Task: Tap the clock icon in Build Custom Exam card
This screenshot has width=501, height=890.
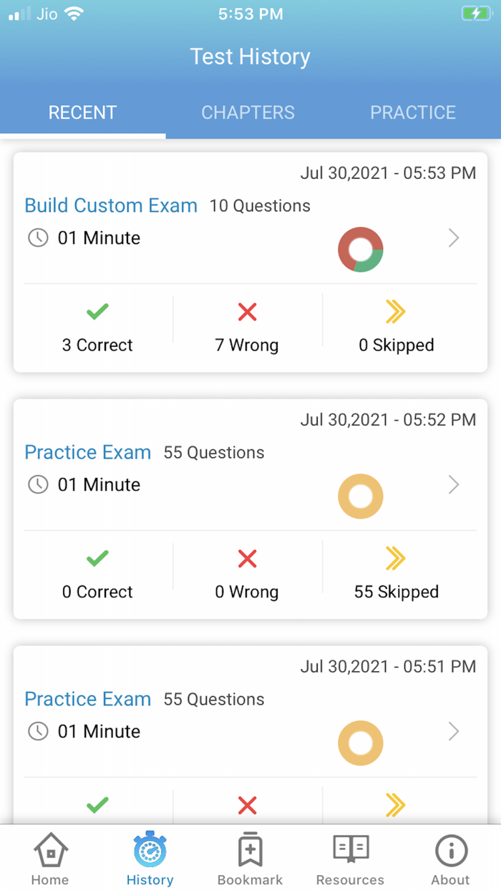Action: coord(38,238)
